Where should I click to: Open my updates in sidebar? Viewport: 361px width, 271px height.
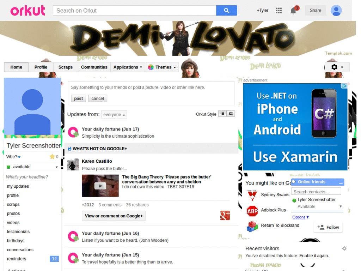18,186
